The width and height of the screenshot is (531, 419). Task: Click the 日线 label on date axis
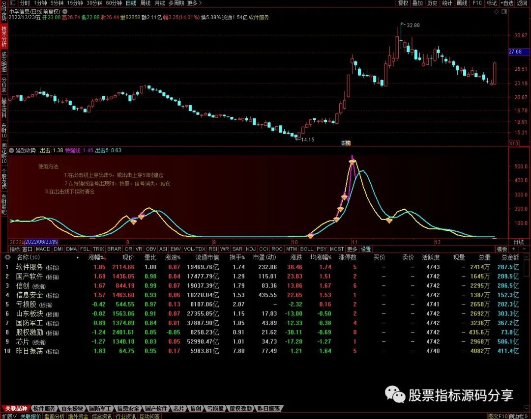519,242
